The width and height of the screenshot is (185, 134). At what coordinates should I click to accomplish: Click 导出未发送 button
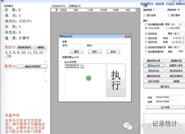point(154,71)
